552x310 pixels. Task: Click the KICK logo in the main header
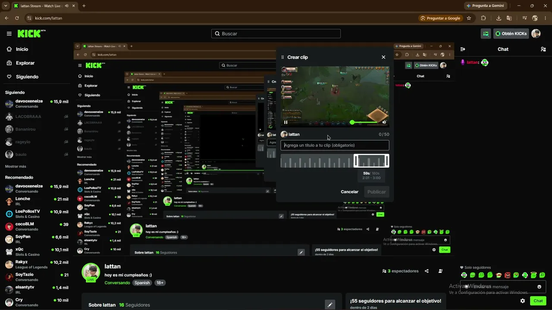(31, 34)
